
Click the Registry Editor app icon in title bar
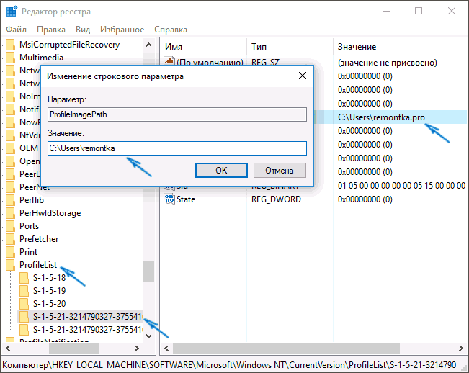pos(12,11)
